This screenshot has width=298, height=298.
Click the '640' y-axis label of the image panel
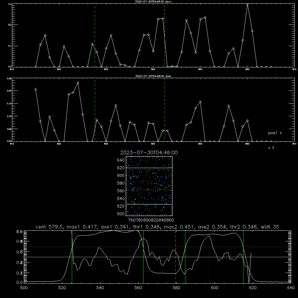121,160
